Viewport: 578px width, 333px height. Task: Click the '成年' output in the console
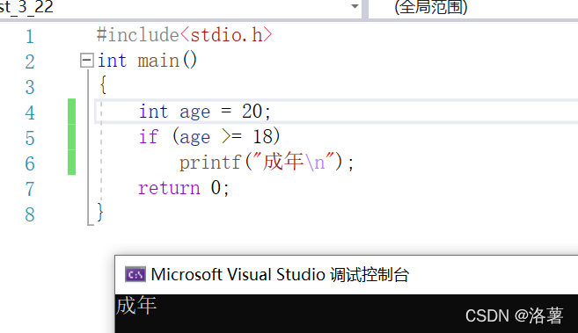(x=136, y=306)
